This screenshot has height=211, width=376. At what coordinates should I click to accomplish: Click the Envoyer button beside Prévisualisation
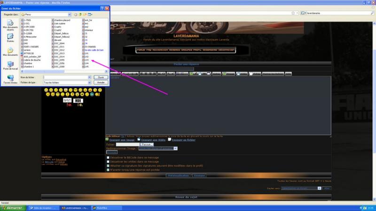(199, 175)
